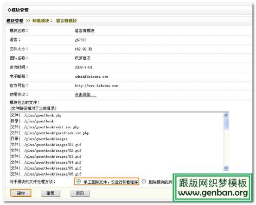Viewport: 256px width, 205px height.
Task: Select the 删除模块的所有文件 radio option
Action: 144,182
